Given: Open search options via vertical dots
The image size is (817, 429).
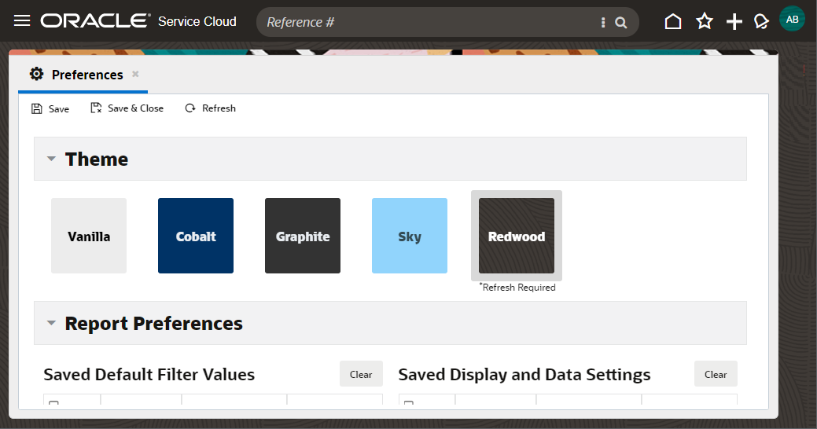Looking at the screenshot, I should (603, 23).
